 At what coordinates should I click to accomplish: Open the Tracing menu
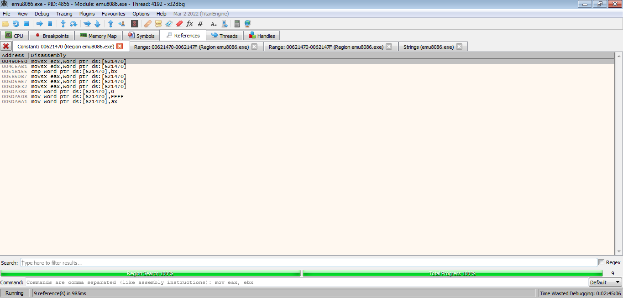pos(64,14)
